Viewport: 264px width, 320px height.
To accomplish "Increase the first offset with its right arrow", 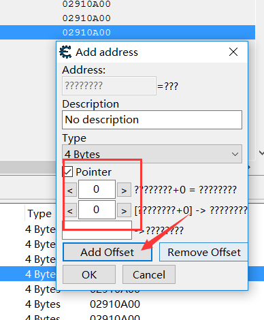I will [124, 190].
